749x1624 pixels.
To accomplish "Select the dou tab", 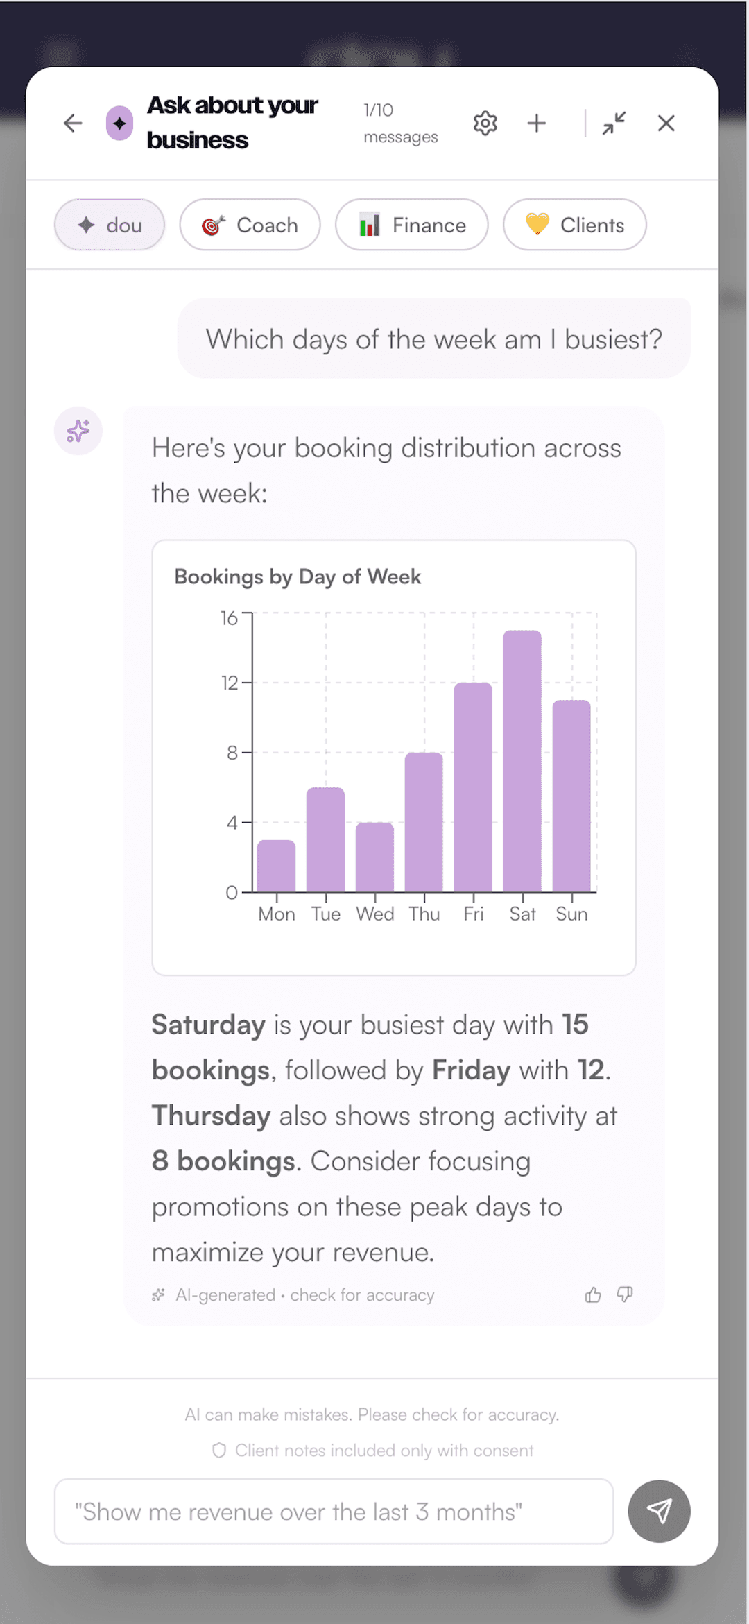I will (x=110, y=225).
